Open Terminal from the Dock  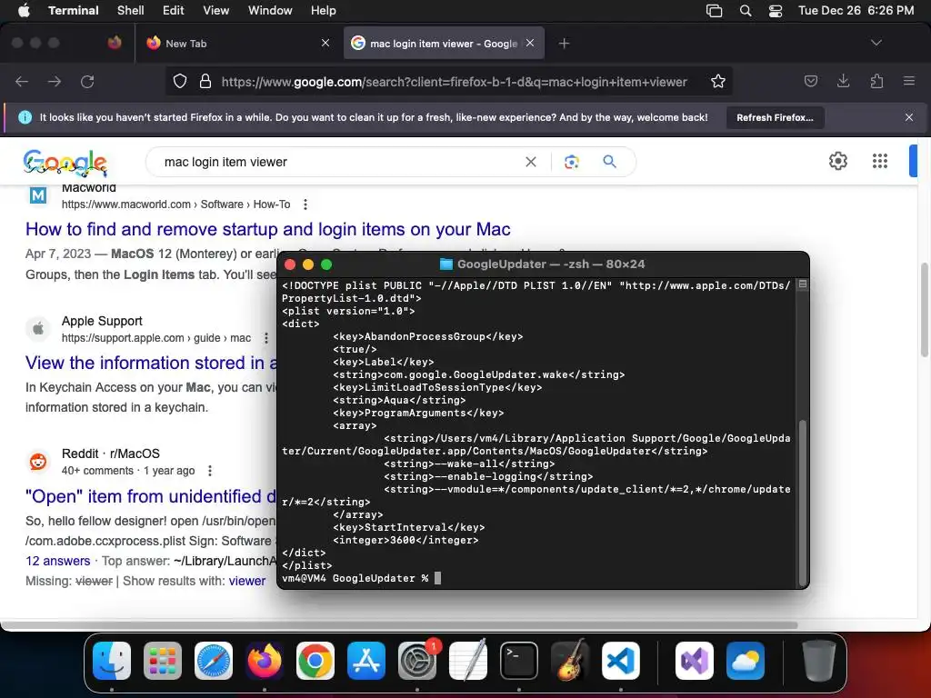519,661
